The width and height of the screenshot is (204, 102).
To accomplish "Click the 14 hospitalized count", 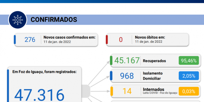I will point(127,91).
